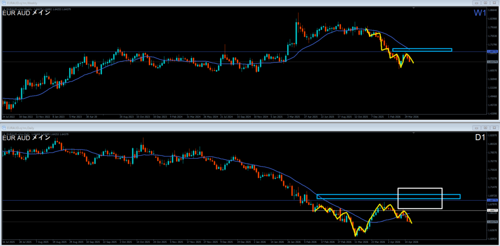Click the weekly chart's bottom date axis

point(195,117)
